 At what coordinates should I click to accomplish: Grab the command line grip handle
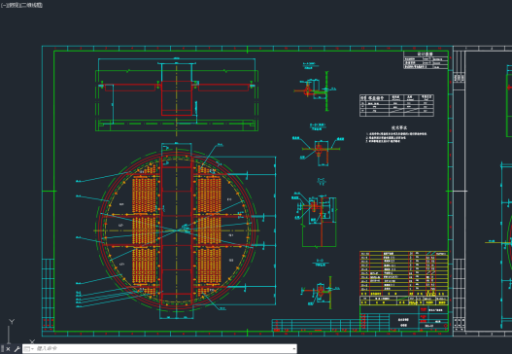pos(3,349)
